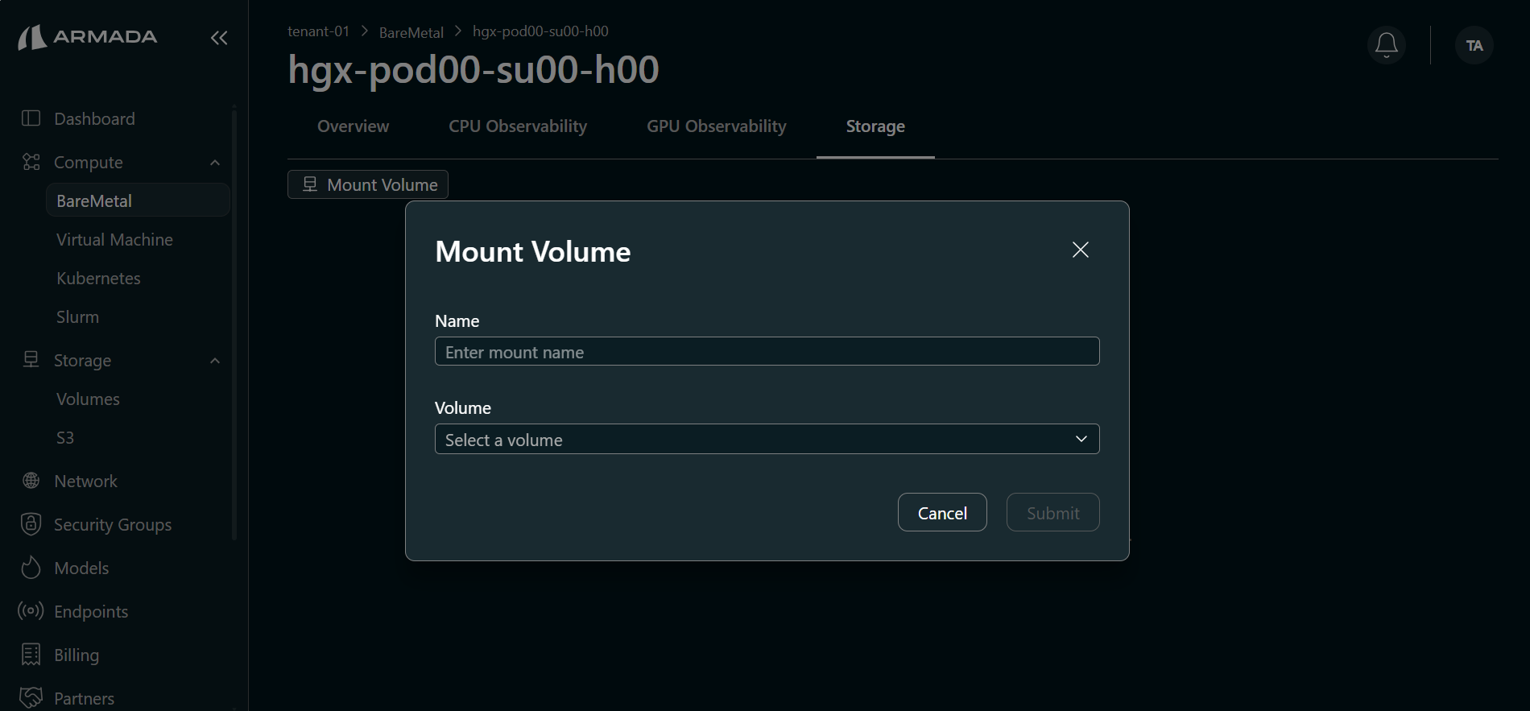Click the Billing receipt icon
The height and width of the screenshot is (711, 1530).
tap(31, 655)
